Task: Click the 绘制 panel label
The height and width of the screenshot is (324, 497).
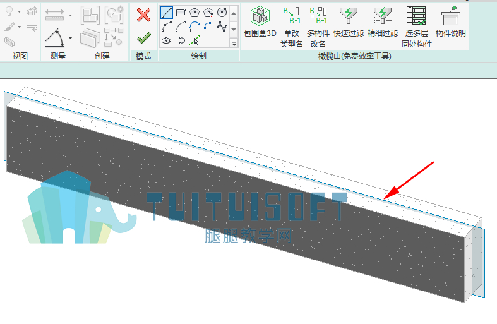Action: 199,56
